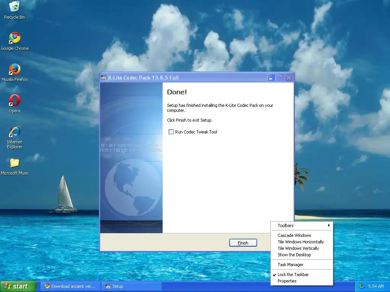Open the Recycle Bin desktop icon
Viewport: 390px width, 292px height.
(14, 10)
